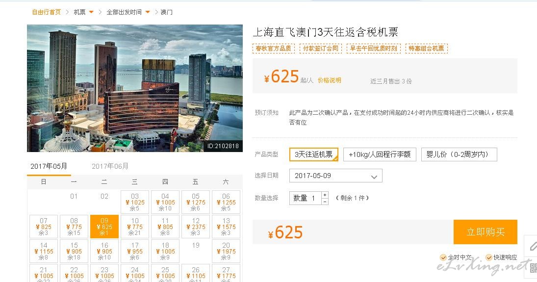
Task: Select May 27 priced ¥1775
Action: pos(226,273)
